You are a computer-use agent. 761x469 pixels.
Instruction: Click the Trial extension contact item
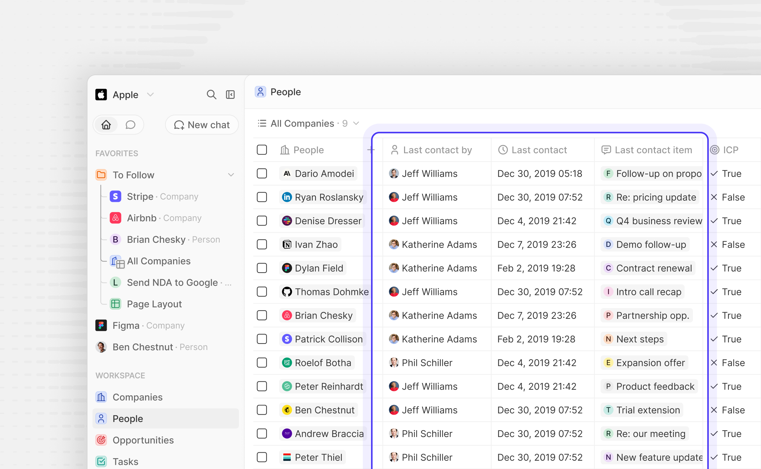pos(642,410)
